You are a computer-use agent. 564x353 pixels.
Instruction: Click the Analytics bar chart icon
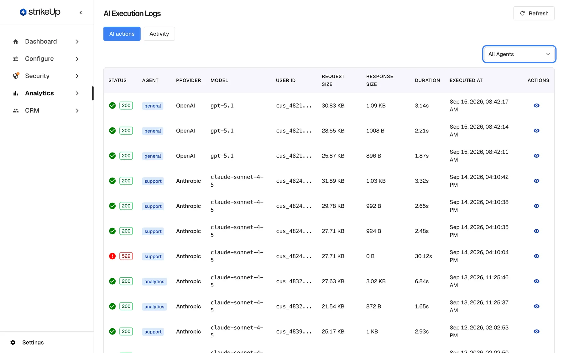16,93
